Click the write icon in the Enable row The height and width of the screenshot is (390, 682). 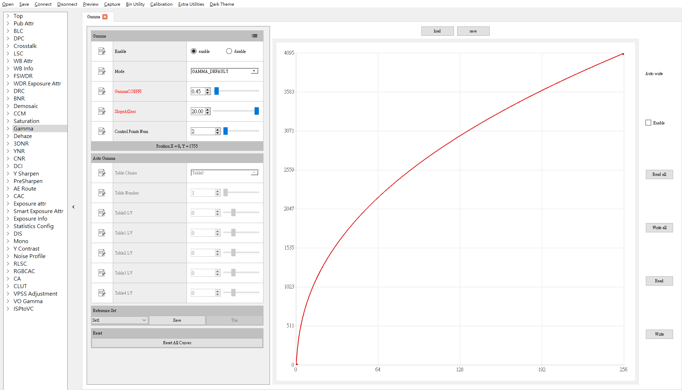point(102,51)
